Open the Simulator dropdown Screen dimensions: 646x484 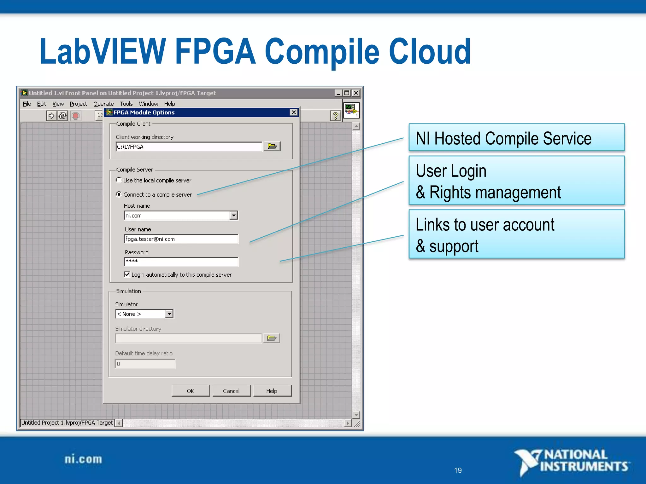tap(169, 314)
